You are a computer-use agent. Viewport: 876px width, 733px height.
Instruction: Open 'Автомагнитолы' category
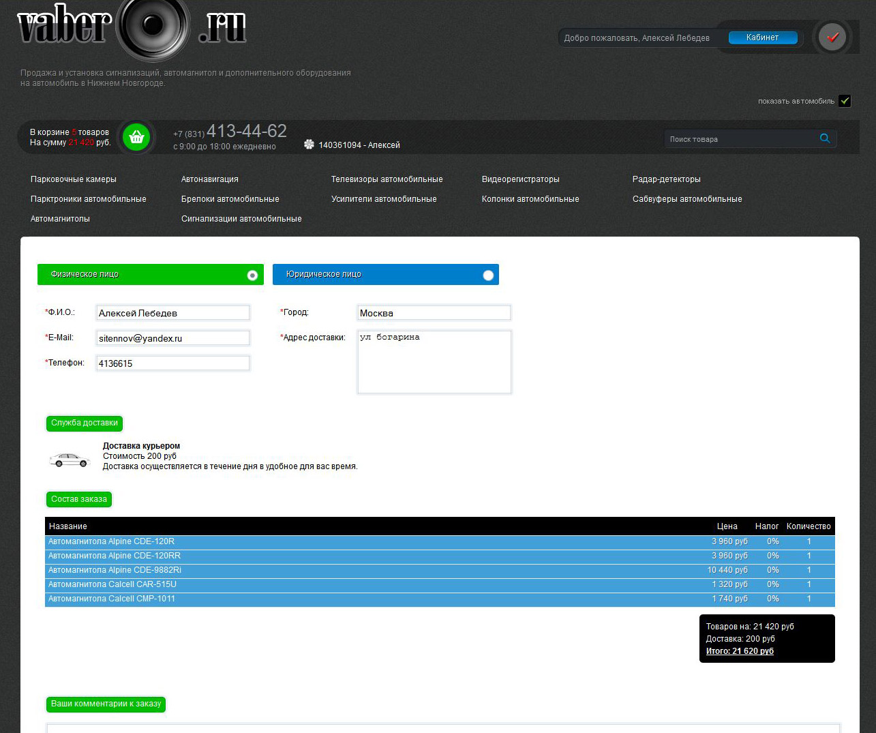pos(60,219)
